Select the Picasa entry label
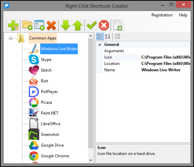Screen dimensions: 194x167 point(46,102)
